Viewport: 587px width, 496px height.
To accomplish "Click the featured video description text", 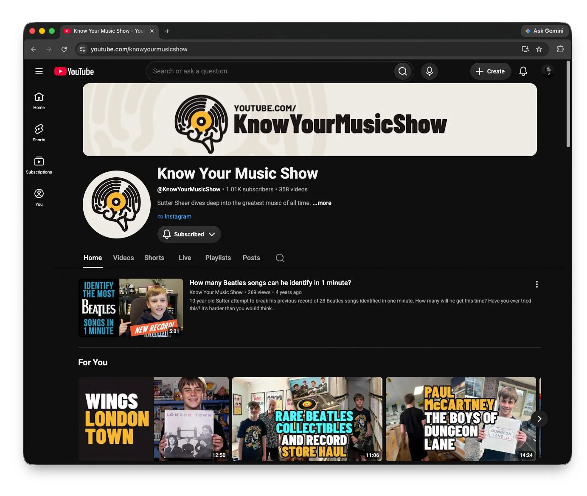I will 360,305.
